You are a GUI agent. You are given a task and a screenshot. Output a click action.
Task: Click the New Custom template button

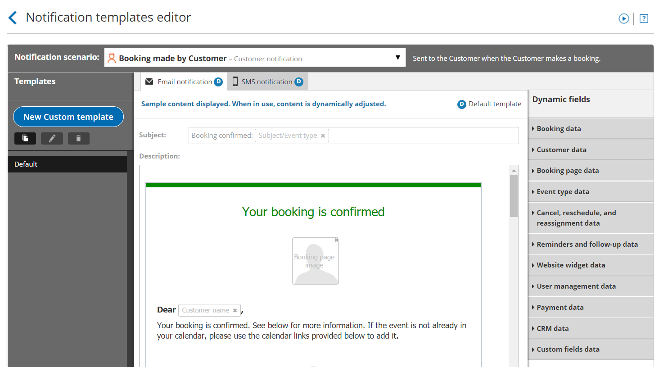[68, 117]
